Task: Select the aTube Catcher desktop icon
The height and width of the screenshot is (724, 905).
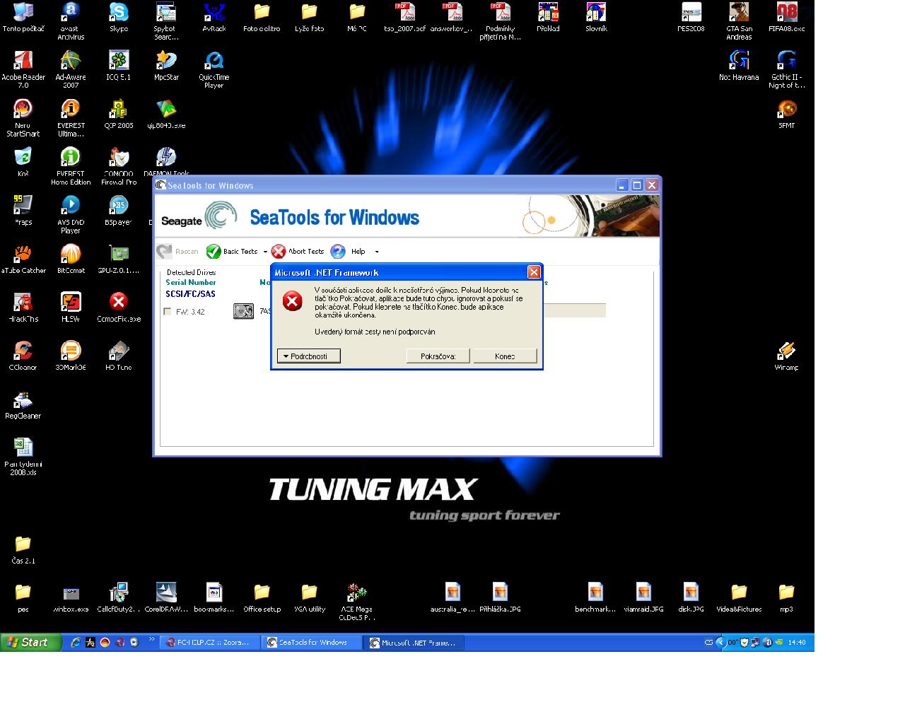Action: pos(23,259)
